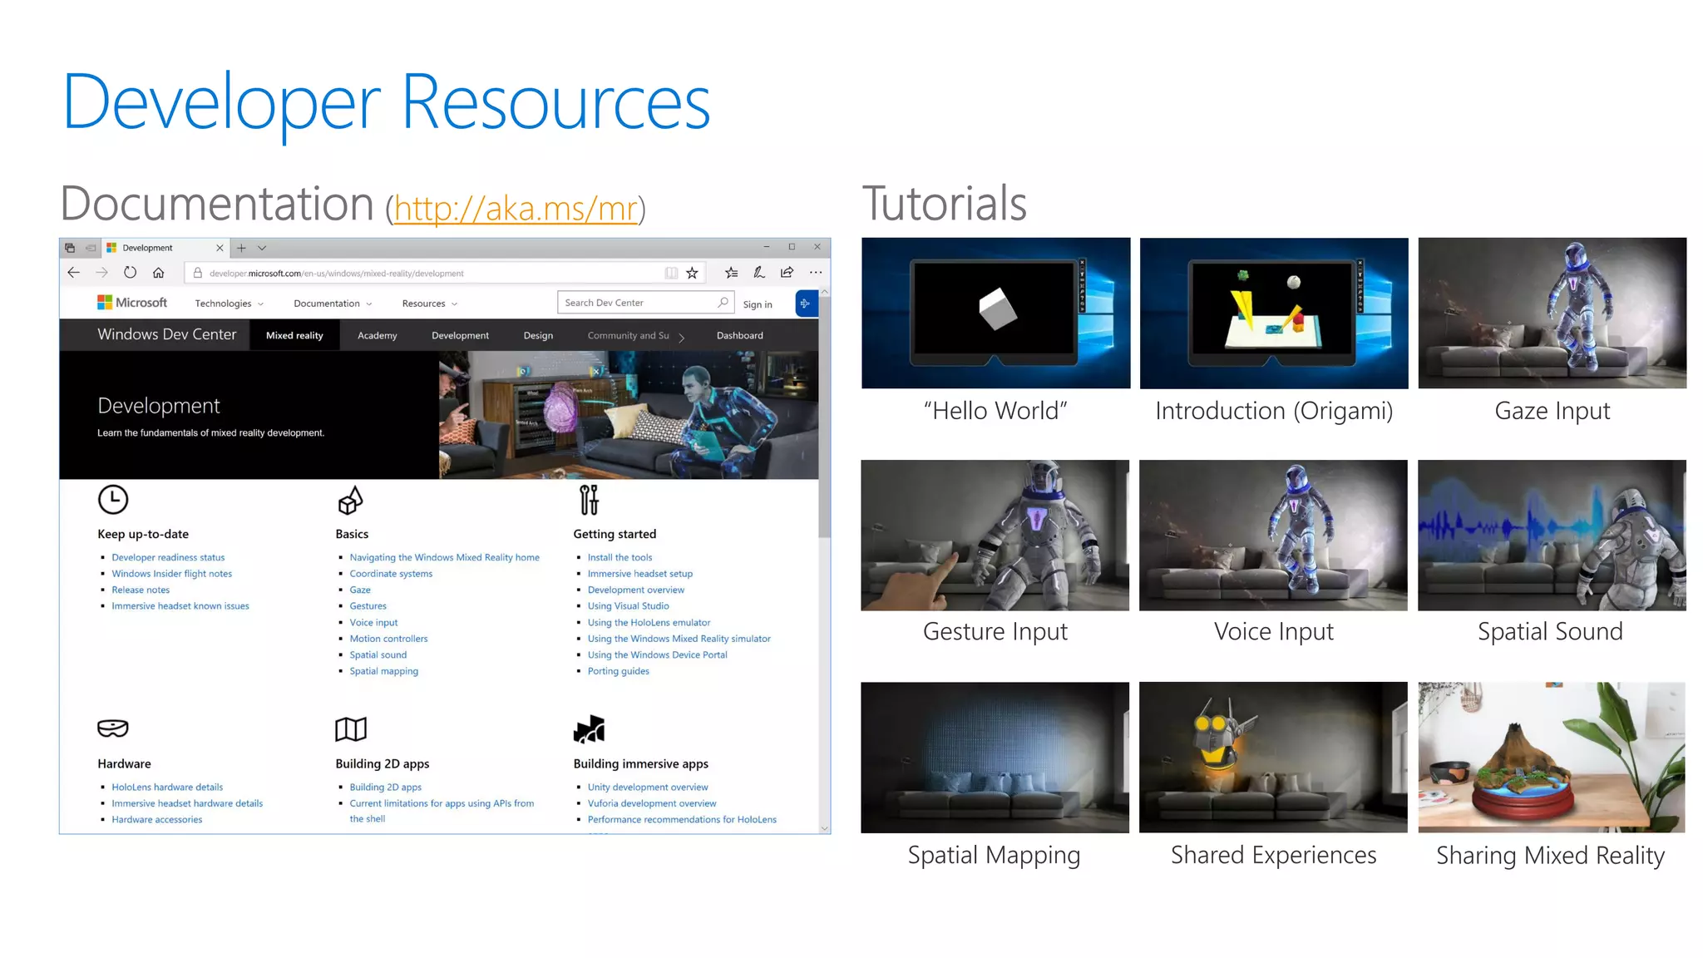Open the Dashboard nav item

(x=740, y=335)
